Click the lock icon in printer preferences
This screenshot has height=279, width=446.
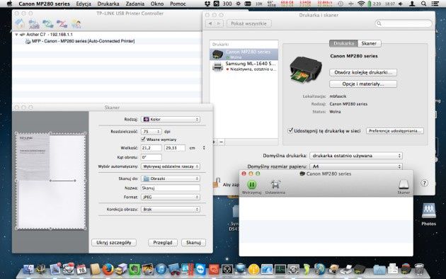tap(217, 182)
